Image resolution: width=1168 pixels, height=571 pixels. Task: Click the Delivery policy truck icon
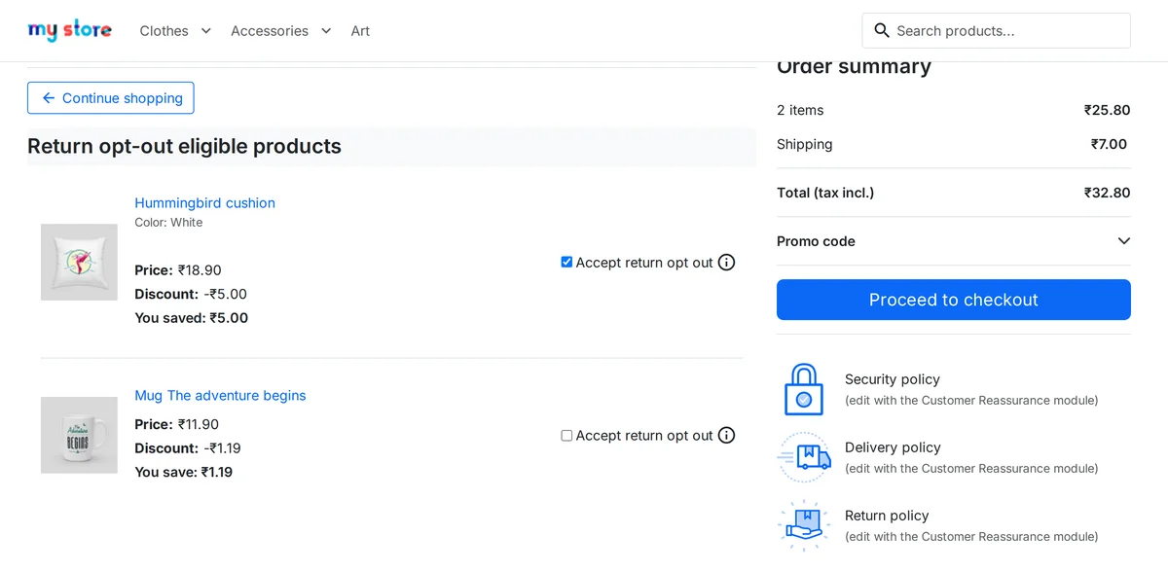click(x=804, y=457)
